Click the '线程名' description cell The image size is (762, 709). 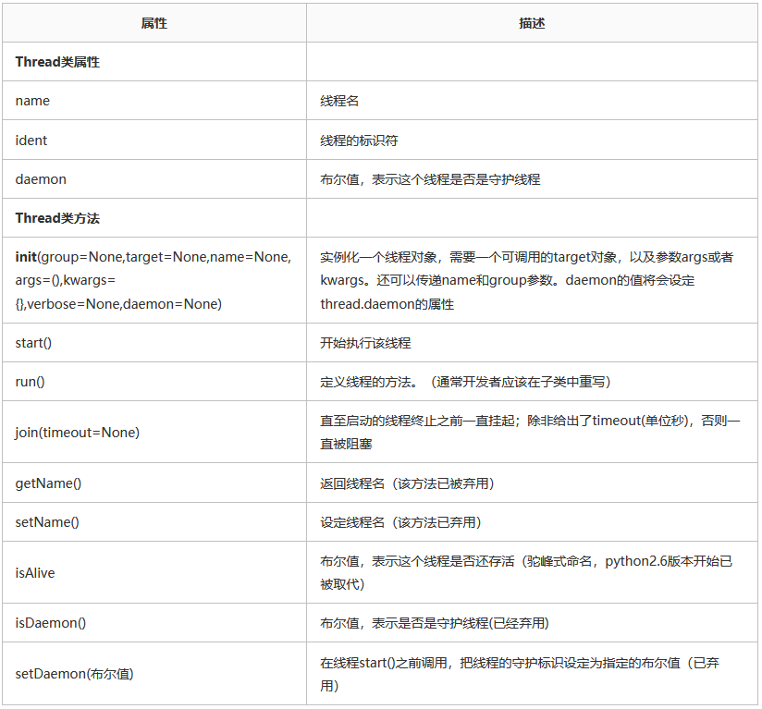(532, 101)
